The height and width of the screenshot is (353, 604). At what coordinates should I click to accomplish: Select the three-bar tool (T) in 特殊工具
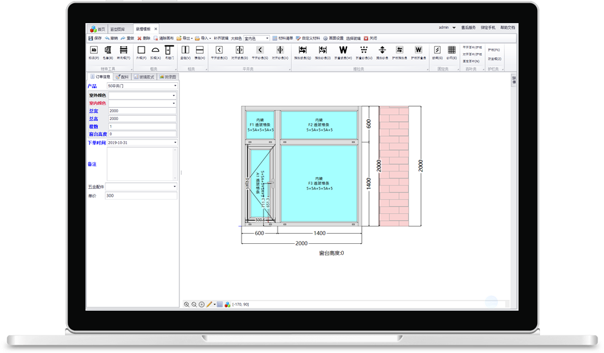coord(123,53)
